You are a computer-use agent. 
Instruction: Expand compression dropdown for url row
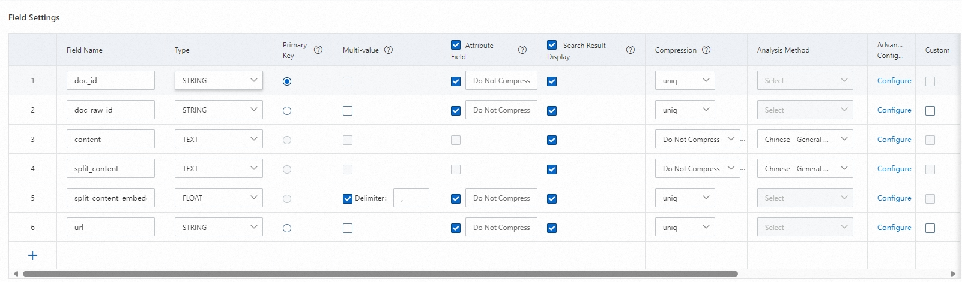(685, 228)
